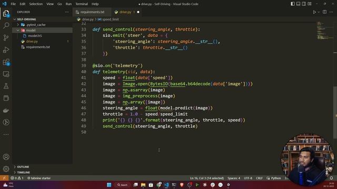Open the Go menu
The image size is (337, 189).
[x=60, y=4]
